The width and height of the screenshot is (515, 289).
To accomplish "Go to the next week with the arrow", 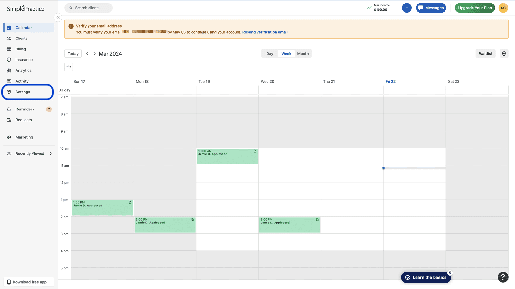I will [94, 54].
